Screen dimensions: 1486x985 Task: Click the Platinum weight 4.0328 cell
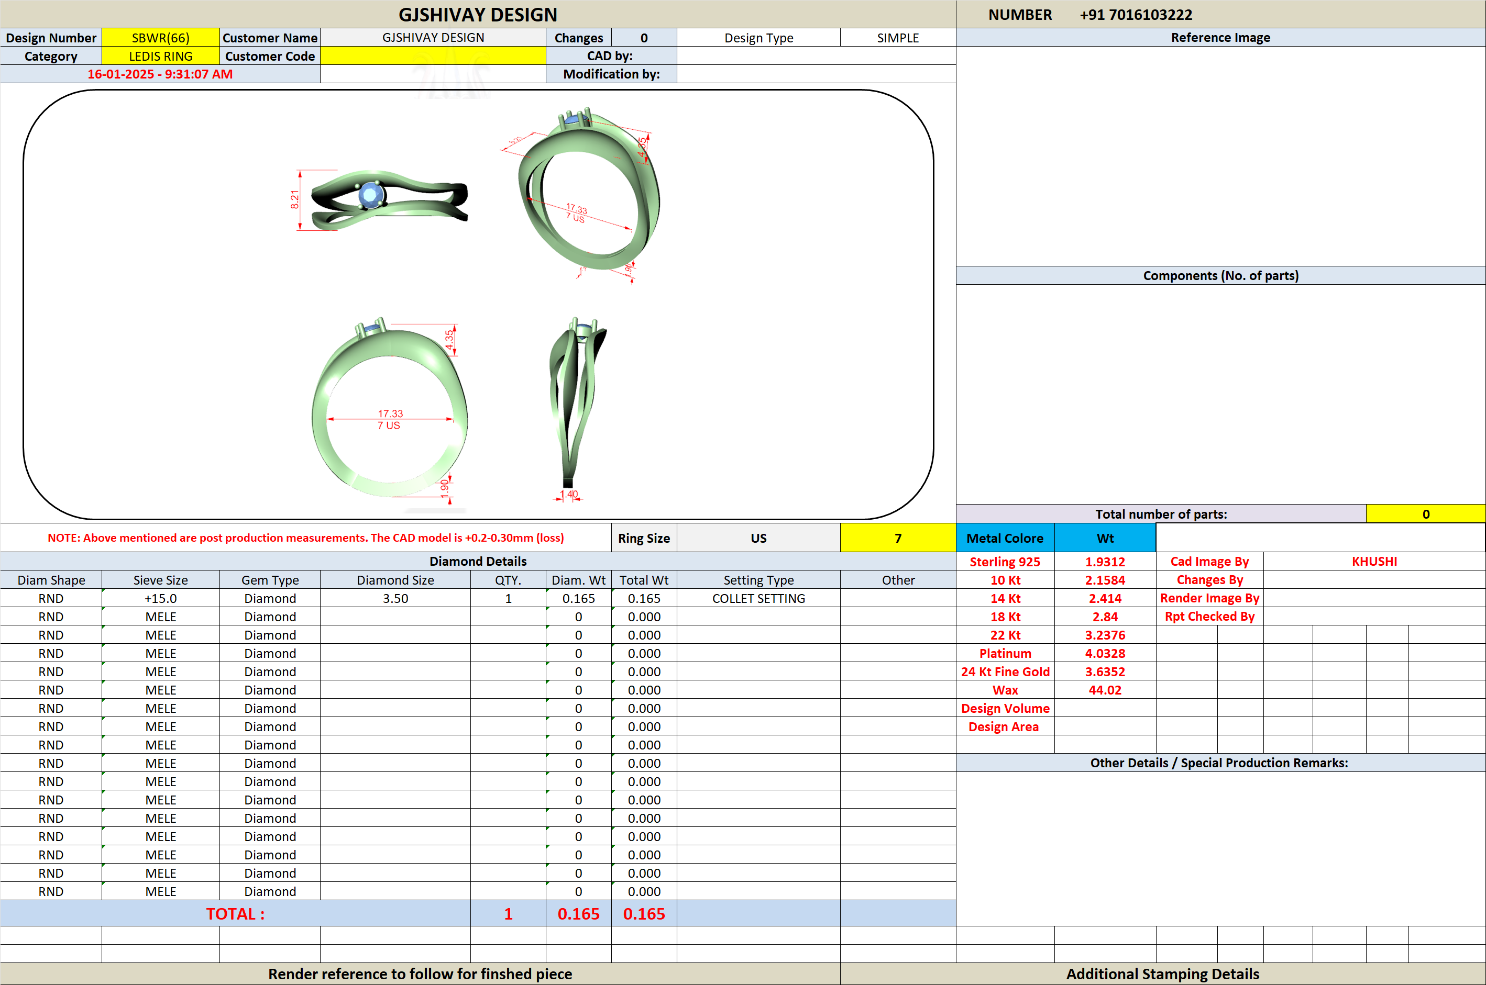[1105, 653]
